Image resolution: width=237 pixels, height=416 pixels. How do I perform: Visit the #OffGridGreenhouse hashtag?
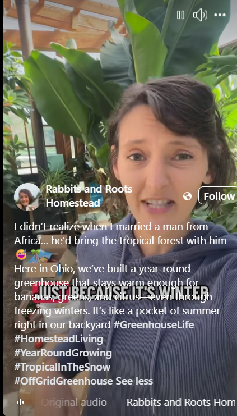click(63, 381)
